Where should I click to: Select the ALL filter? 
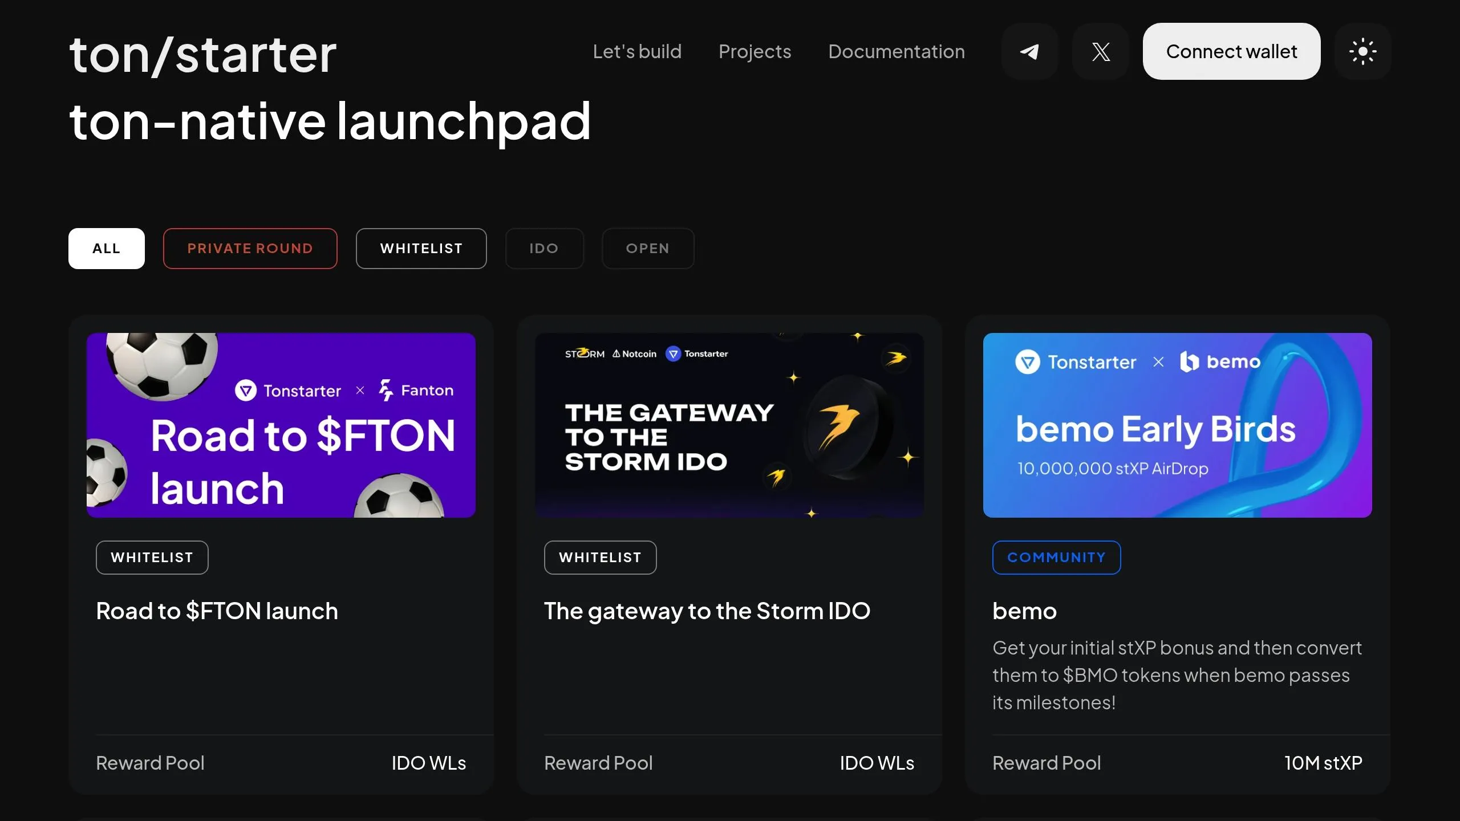[x=106, y=248]
